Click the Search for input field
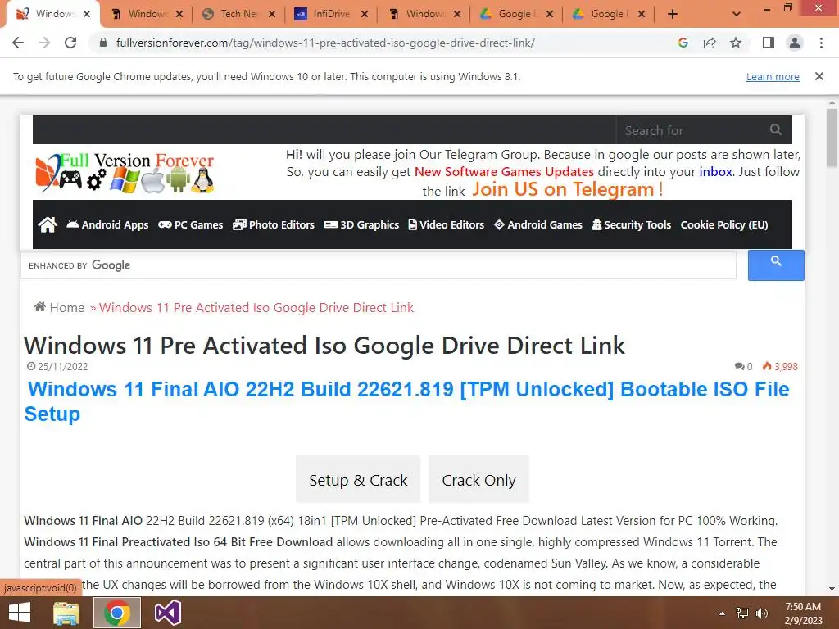Viewport: 839px width, 629px height. [693, 130]
